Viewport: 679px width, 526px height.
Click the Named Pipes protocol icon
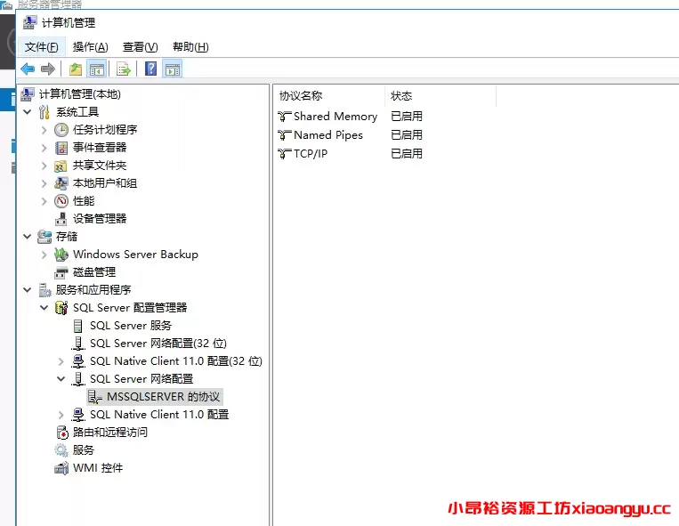pos(284,135)
